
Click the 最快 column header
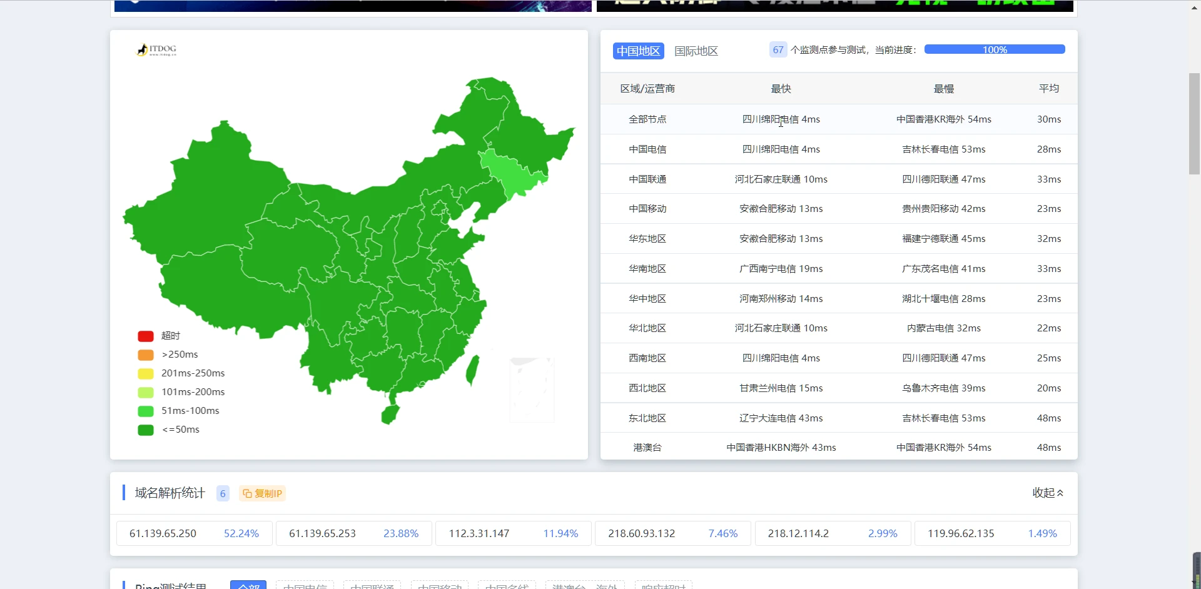click(781, 89)
